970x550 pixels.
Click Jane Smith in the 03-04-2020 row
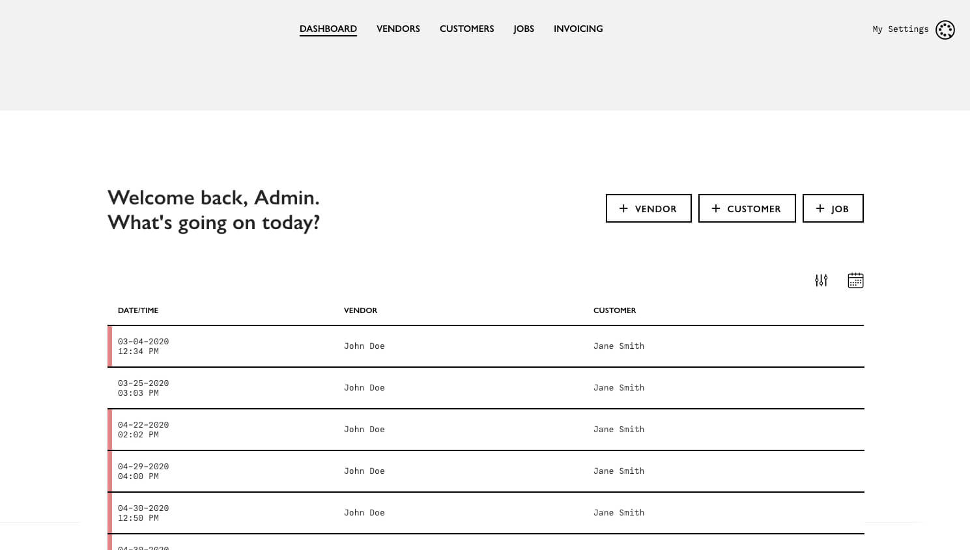point(619,346)
